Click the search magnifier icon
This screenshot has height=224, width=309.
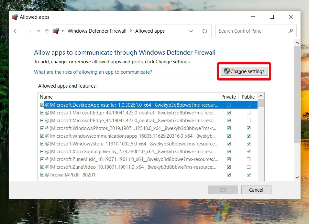pos(291,31)
